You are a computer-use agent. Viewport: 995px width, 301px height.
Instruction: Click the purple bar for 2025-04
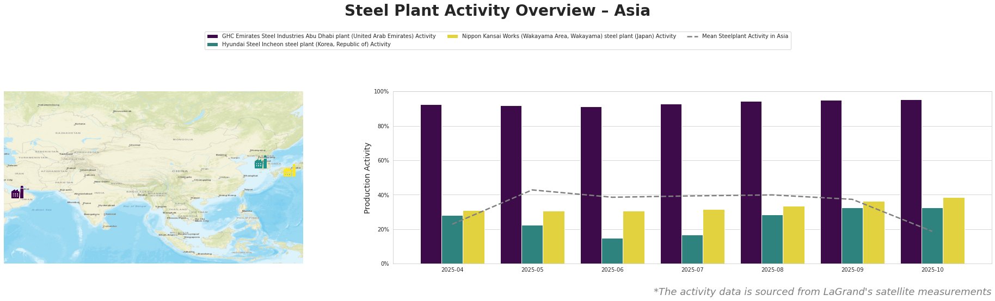coord(431,184)
